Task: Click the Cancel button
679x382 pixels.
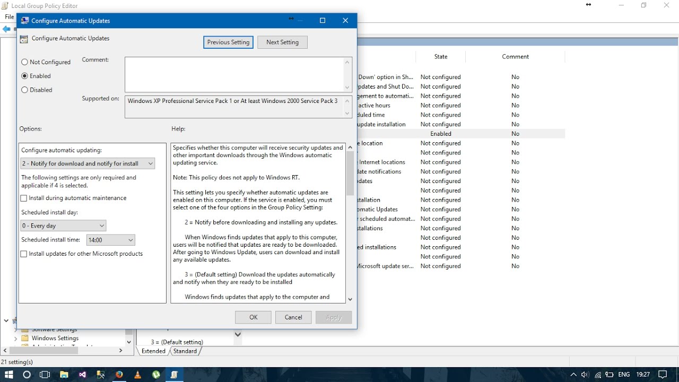Action: click(x=293, y=317)
